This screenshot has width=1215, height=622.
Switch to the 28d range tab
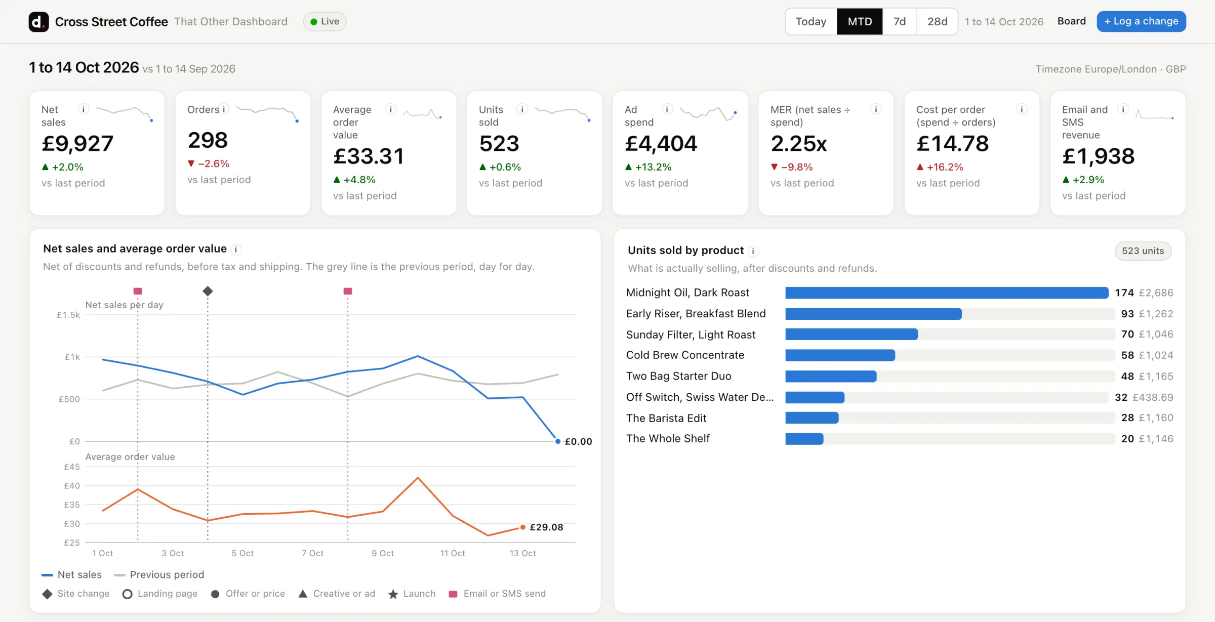(937, 21)
